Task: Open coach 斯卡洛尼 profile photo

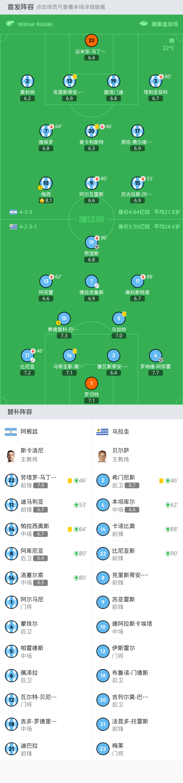Action: pos(11,456)
